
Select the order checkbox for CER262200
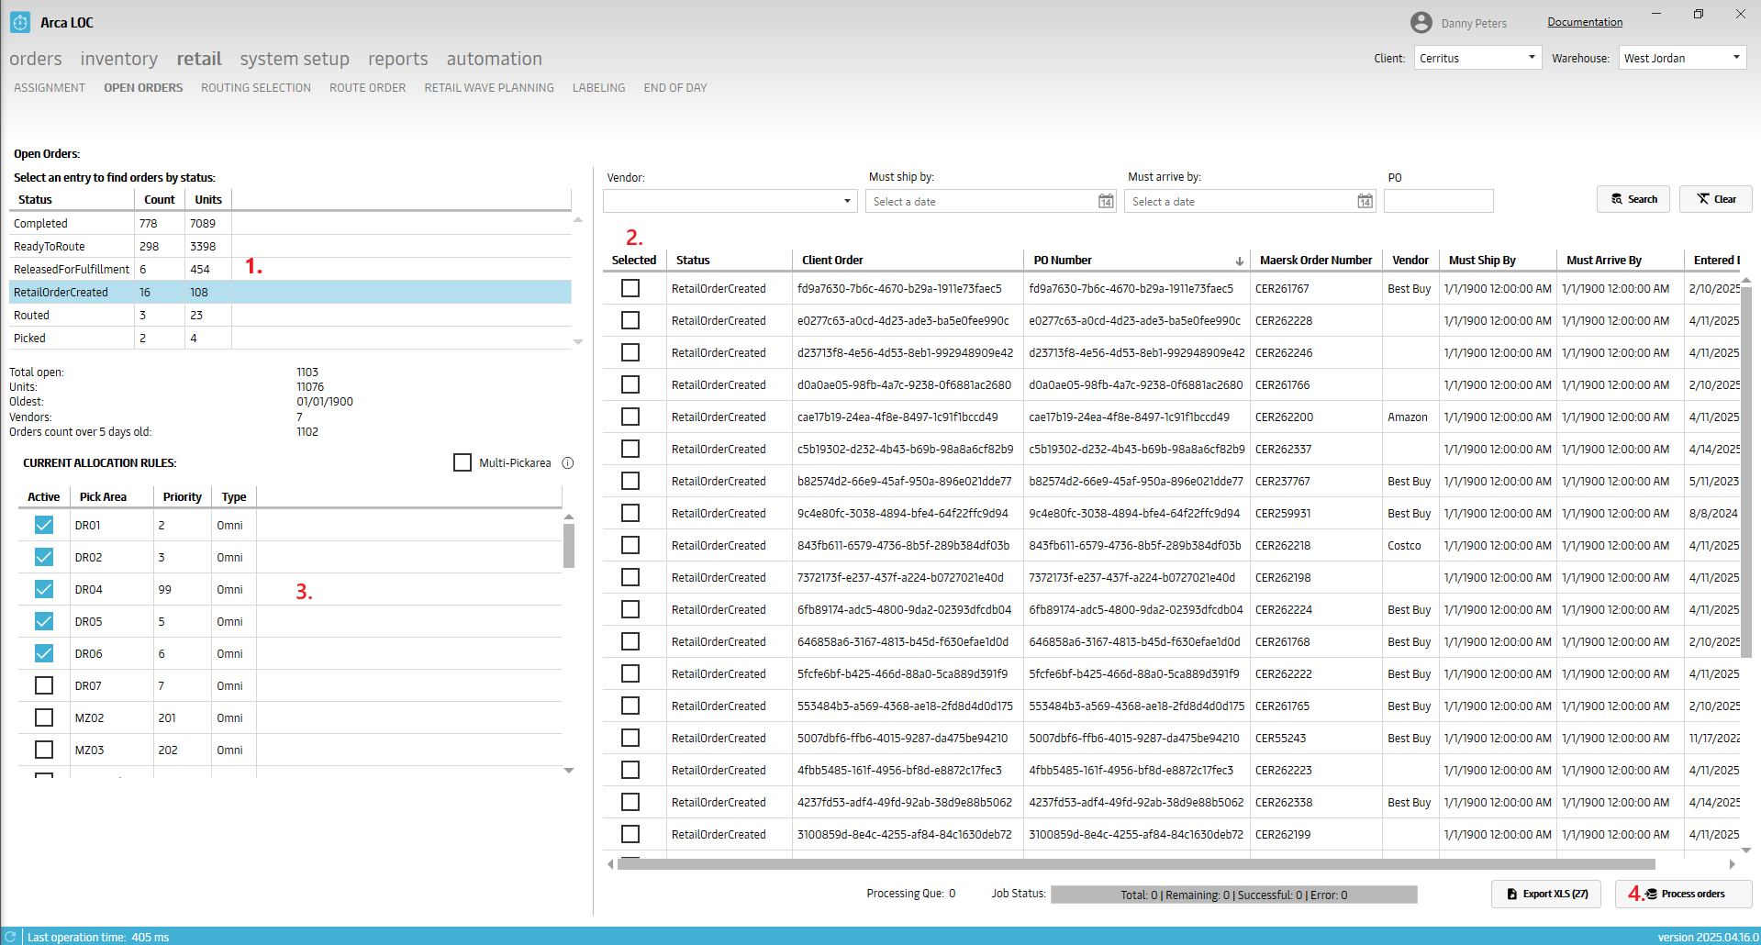(630, 417)
